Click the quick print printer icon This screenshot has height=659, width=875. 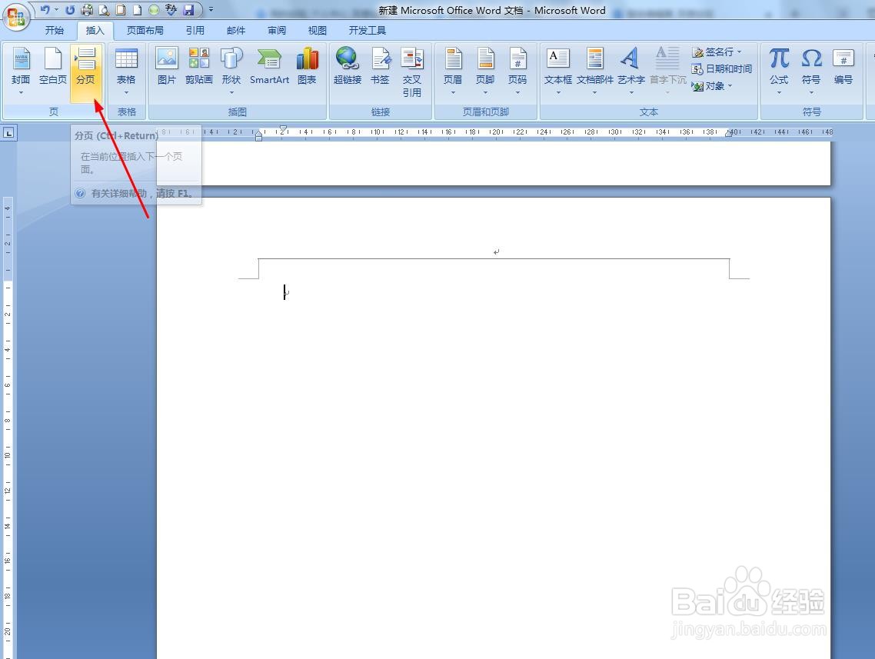pos(86,9)
